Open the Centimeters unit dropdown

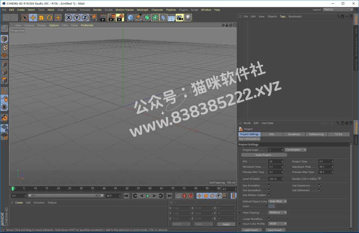tap(296, 150)
